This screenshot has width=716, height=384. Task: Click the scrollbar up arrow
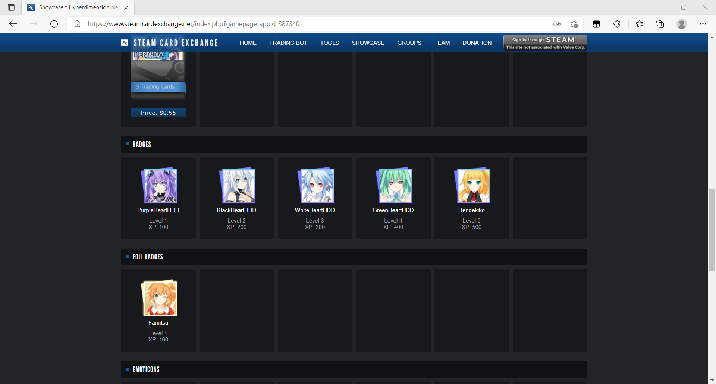click(x=712, y=37)
